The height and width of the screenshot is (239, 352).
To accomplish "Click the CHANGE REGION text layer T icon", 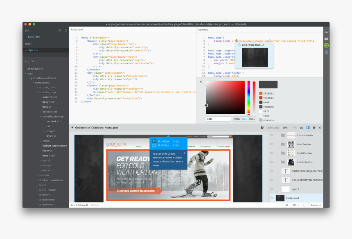I will point(286,171).
